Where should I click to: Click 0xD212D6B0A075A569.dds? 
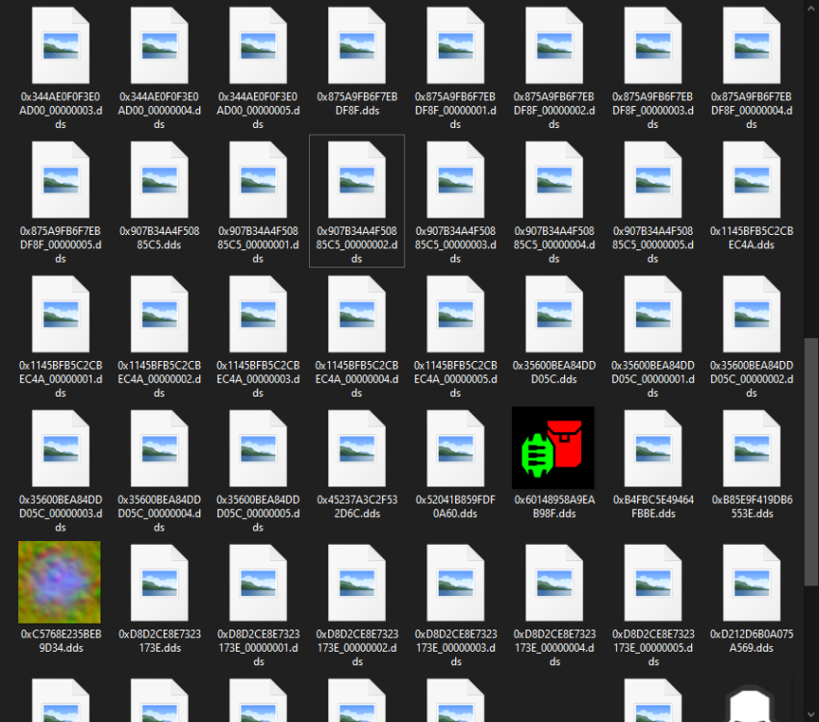pos(751,582)
